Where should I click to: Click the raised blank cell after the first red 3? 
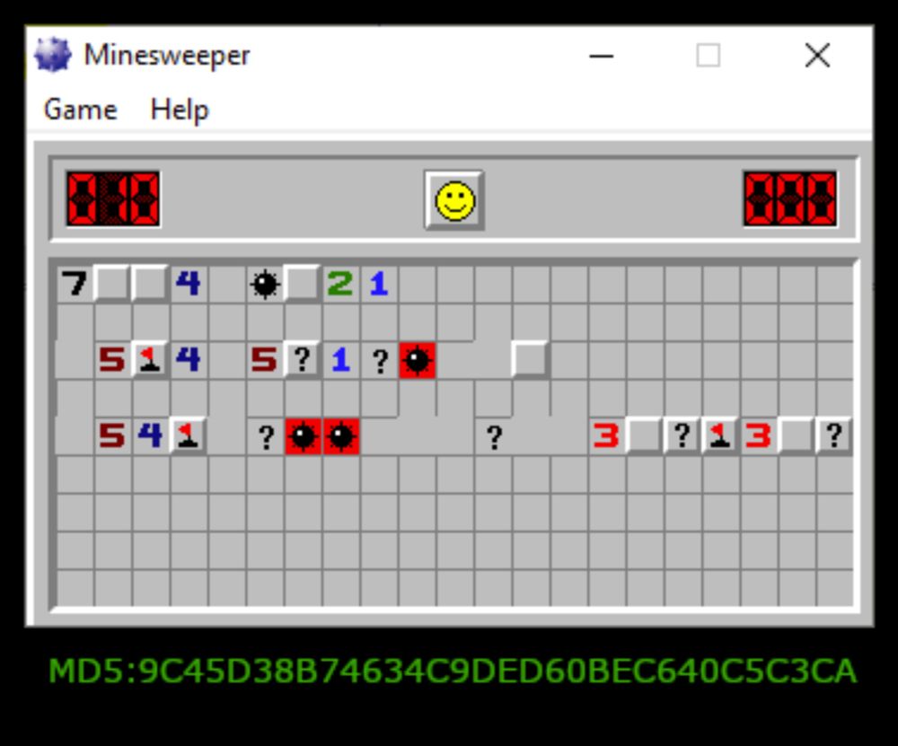pyautogui.click(x=644, y=436)
